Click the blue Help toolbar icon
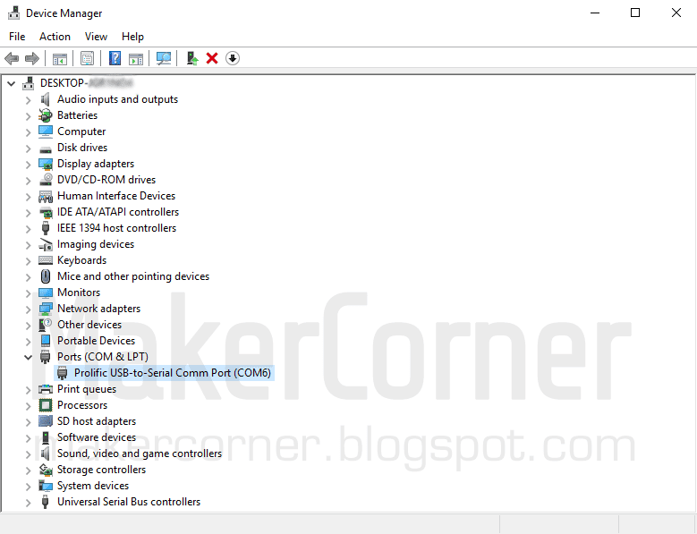Image resolution: width=697 pixels, height=534 pixels. click(115, 58)
